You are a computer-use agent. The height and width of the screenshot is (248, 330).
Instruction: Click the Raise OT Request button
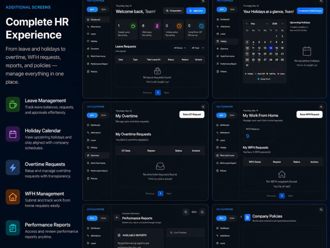click(192, 114)
